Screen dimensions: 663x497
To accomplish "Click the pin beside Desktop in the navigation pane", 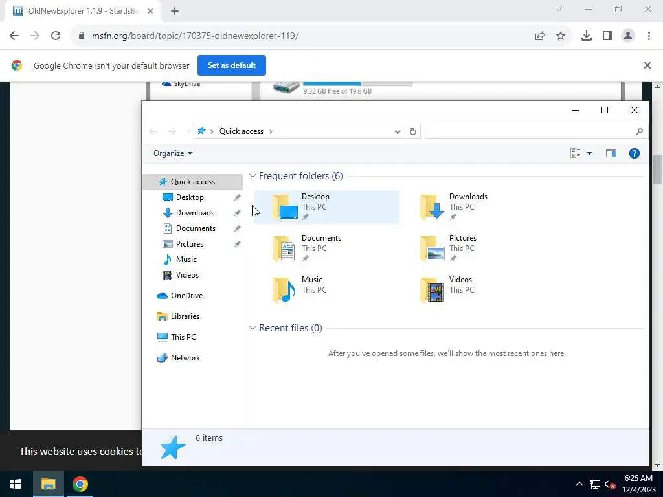I will coord(237,197).
